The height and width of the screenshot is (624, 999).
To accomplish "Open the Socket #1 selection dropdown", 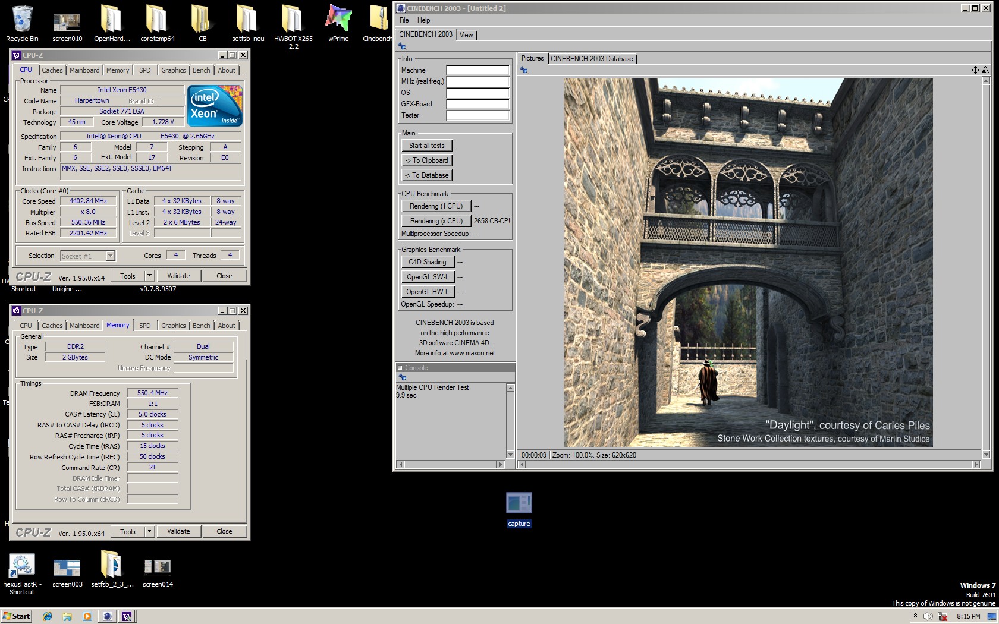I will [x=88, y=256].
